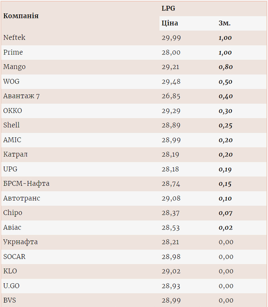Select UPG change value 0,19
Image resolution: width=268 pixels, height=307 pixels.
(x=226, y=169)
